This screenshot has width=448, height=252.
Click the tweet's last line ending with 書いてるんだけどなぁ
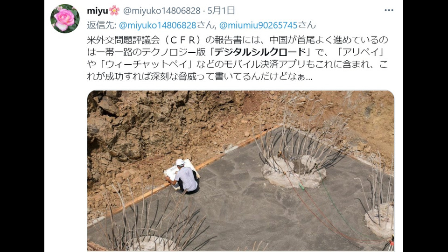click(199, 77)
